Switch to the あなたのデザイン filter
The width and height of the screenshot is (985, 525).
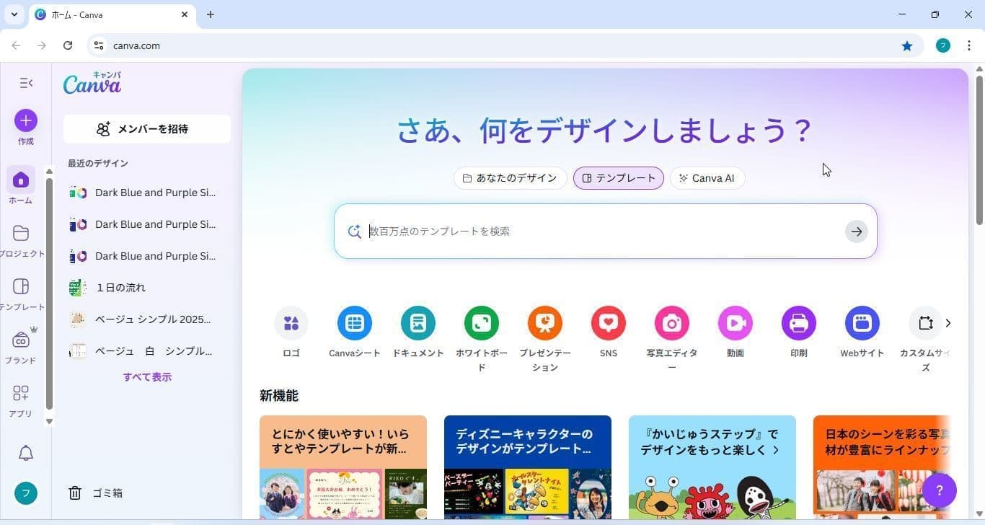[x=510, y=177]
